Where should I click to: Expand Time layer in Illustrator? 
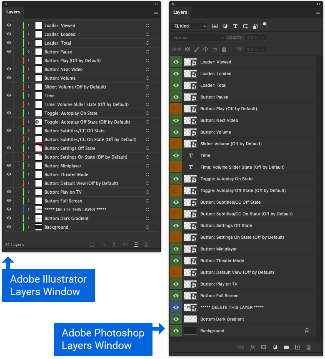tap(29, 96)
